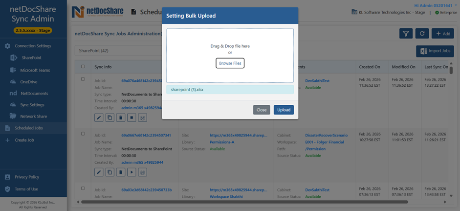Open Network Share in sidebar
The height and width of the screenshot is (211, 460).
coord(33,116)
